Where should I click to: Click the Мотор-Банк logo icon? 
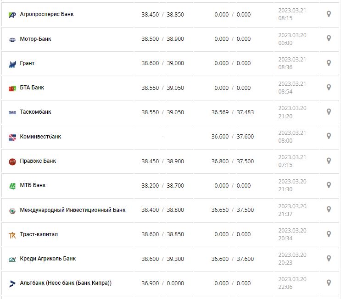(x=12, y=39)
